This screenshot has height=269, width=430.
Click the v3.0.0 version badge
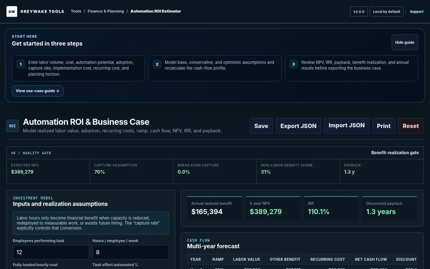pyautogui.click(x=359, y=12)
